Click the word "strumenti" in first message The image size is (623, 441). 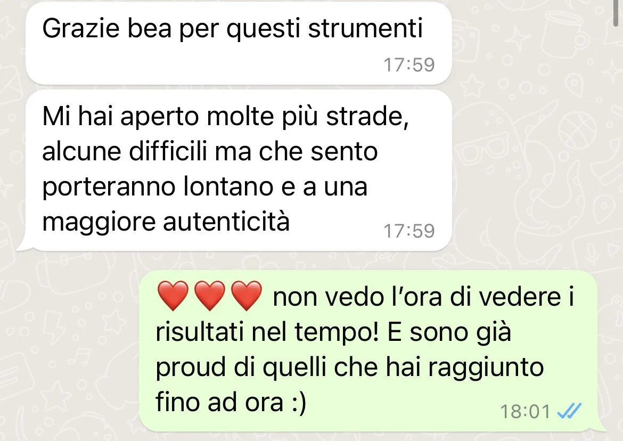[365, 28]
